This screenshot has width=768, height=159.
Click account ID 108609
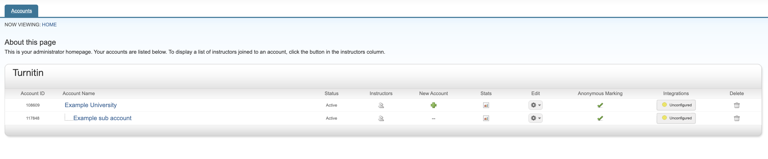[x=33, y=105]
